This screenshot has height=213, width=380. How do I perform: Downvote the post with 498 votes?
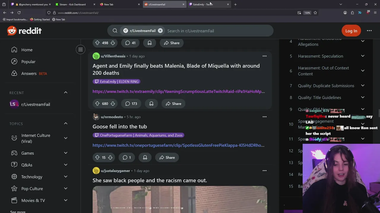click(113, 43)
